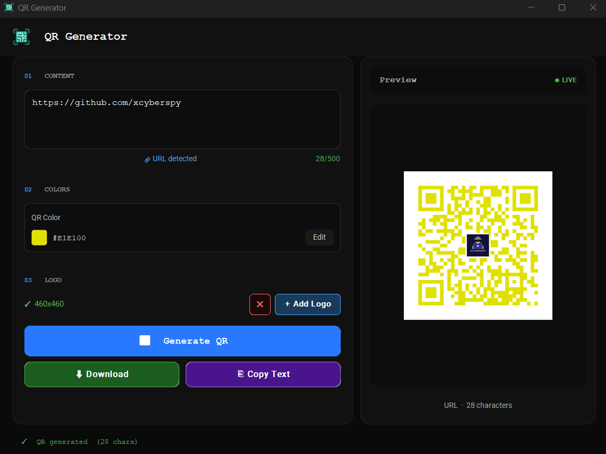Image resolution: width=606 pixels, height=454 pixels.
Task: Click the Generate QR button
Action: 183,341
